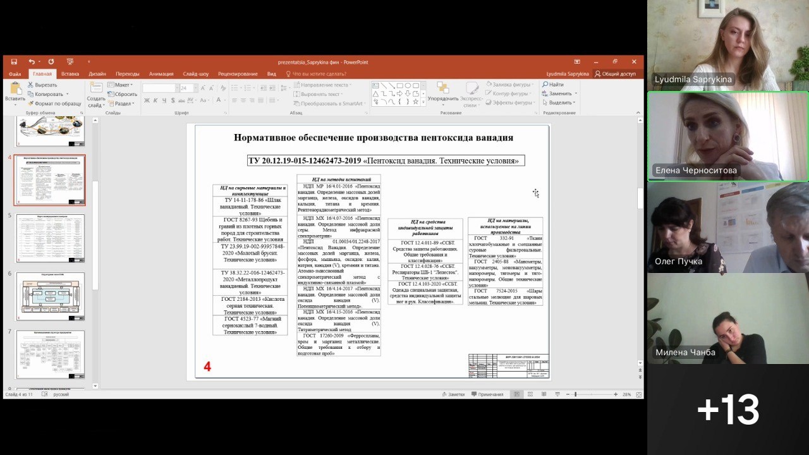Switch to the Review (Рецензирование) tab
The image size is (809, 455).
click(238, 74)
